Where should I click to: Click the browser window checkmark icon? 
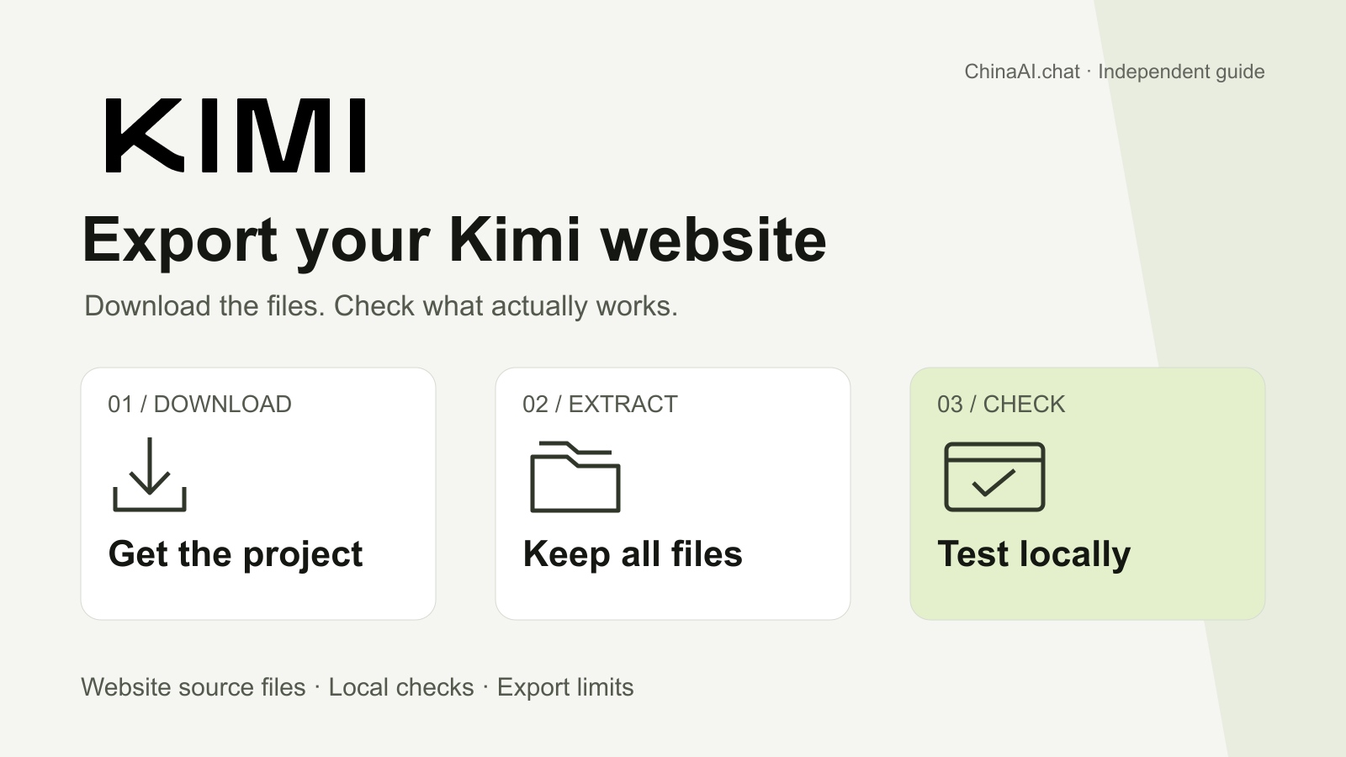tap(994, 476)
